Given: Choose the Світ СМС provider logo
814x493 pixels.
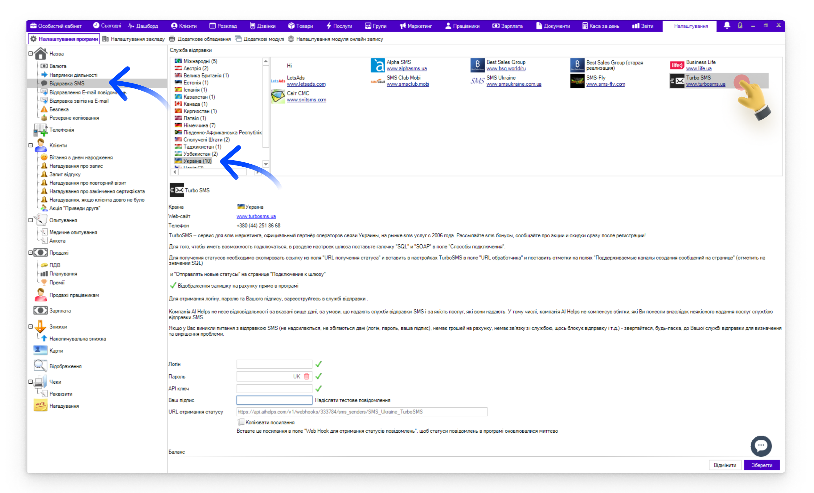Looking at the screenshot, I should [x=278, y=96].
